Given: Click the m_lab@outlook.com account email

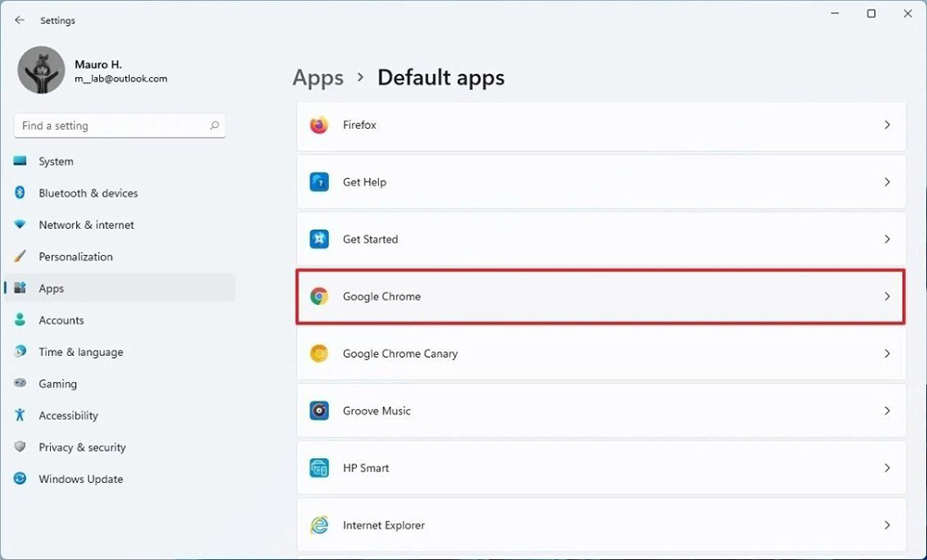Looking at the screenshot, I should [121, 79].
